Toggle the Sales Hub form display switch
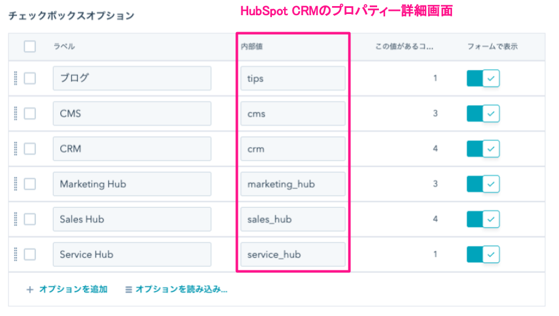The height and width of the screenshot is (316, 559). [x=483, y=219]
